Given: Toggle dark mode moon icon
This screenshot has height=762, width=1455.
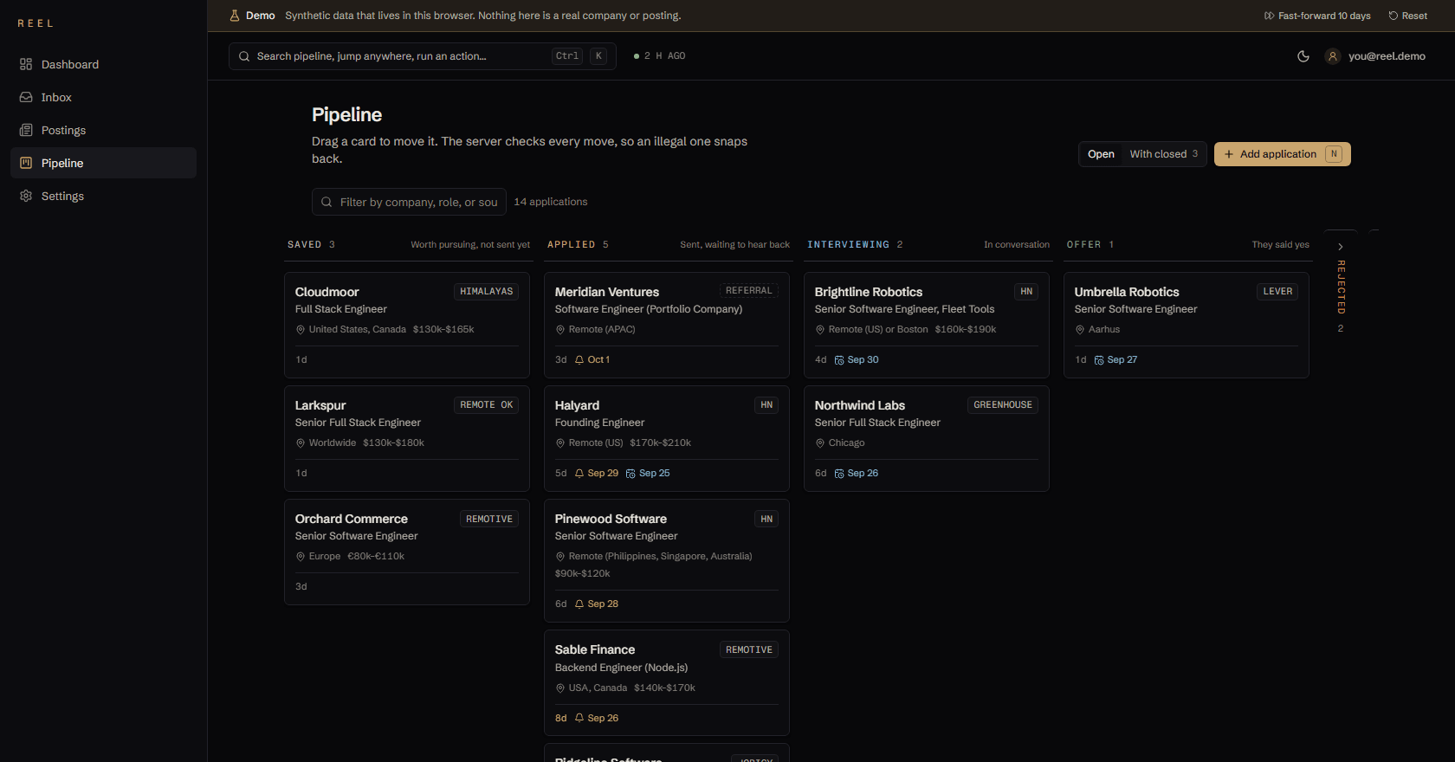Looking at the screenshot, I should 1303,56.
